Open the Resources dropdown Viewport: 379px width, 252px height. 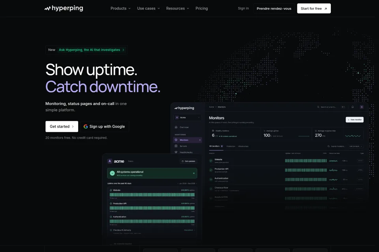pyautogui.click(x=177, y=8)
